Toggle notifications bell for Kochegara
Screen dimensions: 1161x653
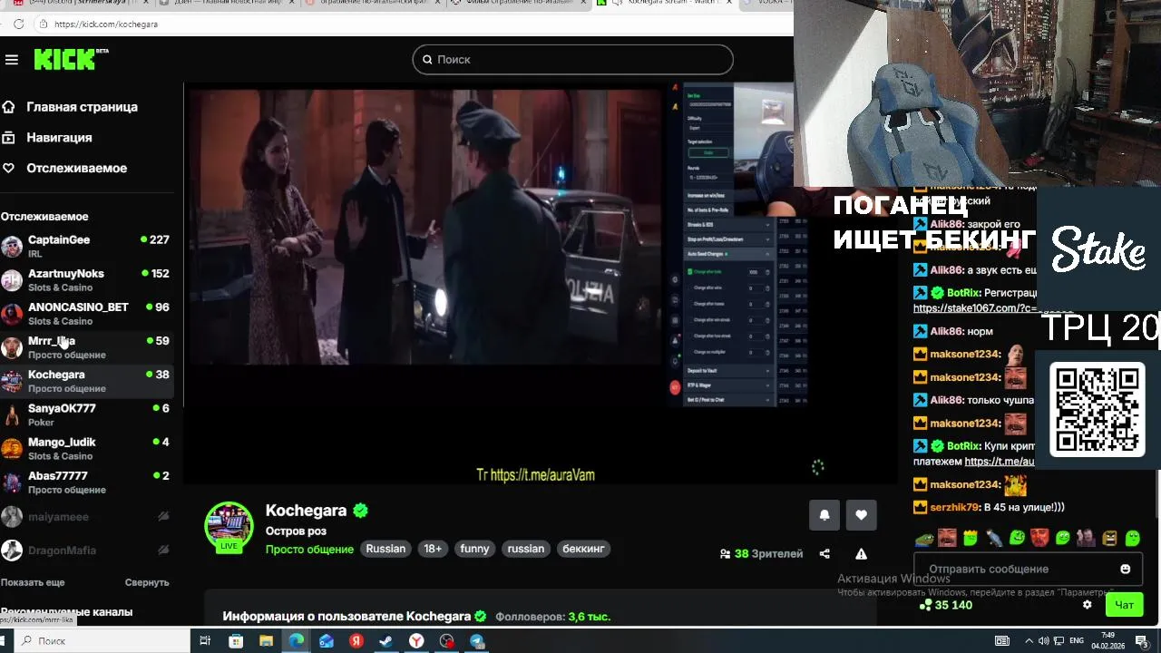[x=824, y=514]
